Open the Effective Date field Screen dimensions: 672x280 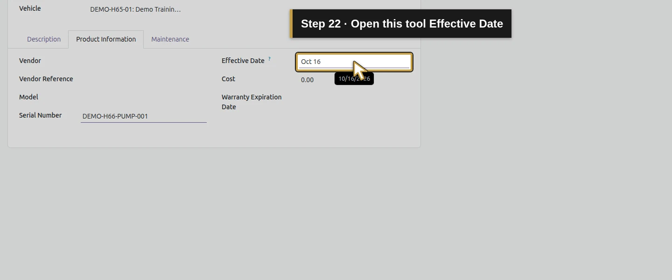click(x=354, y=62)
